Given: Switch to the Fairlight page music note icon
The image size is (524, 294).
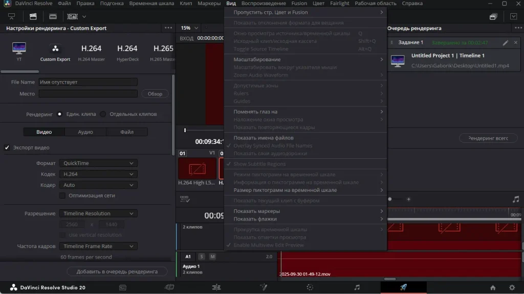Looking at the screenshot, I should click(357, 287).
